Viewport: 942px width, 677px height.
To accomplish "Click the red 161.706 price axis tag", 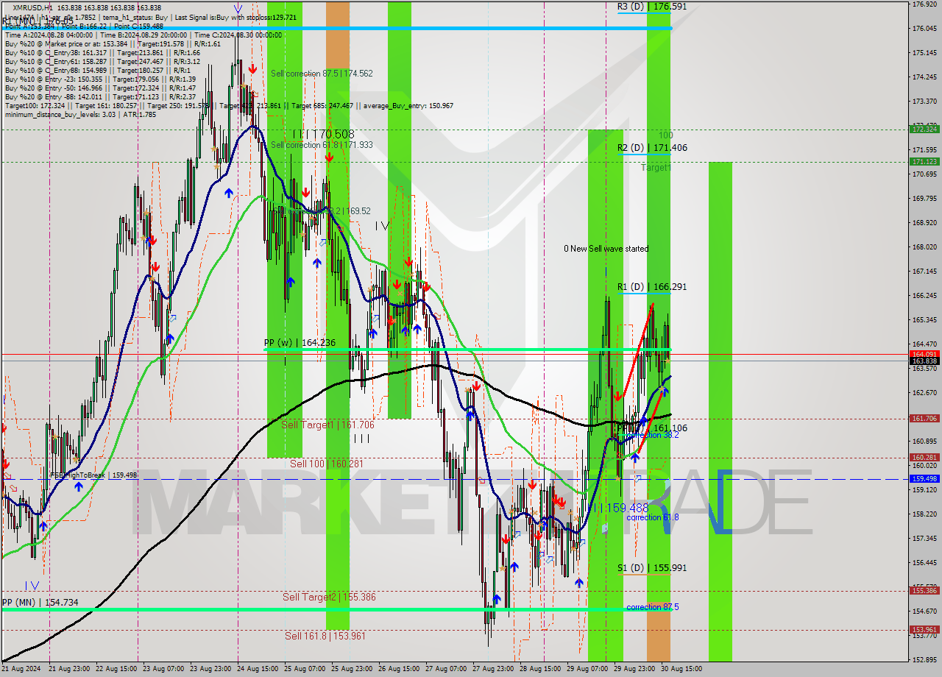I will click(924, 418).
